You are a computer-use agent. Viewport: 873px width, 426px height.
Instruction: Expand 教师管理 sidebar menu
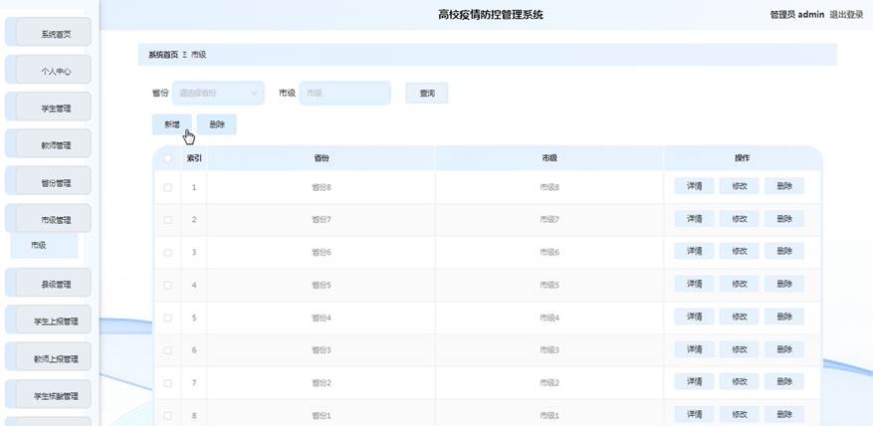point(49,143)
